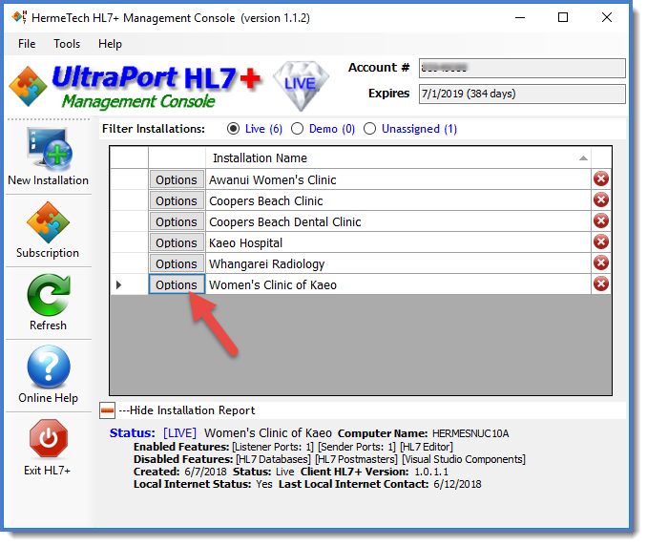Click computer name HERMESNUC10A

pyautogui.click(x=470, y=433)
